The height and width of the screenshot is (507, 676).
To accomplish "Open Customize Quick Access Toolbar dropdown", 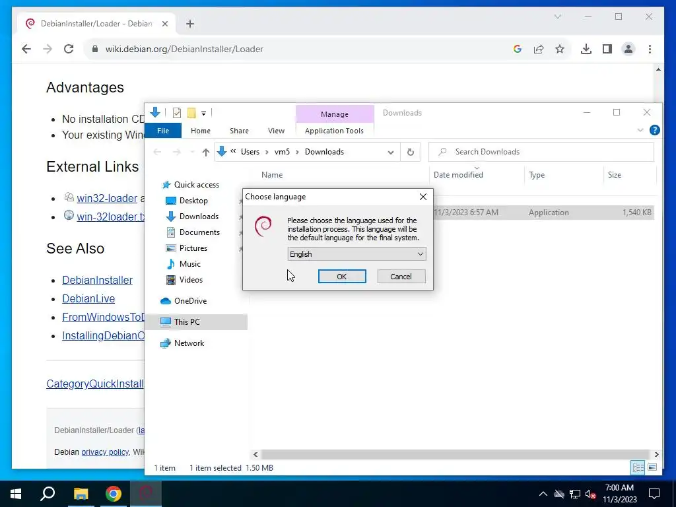I will (203, 114).
